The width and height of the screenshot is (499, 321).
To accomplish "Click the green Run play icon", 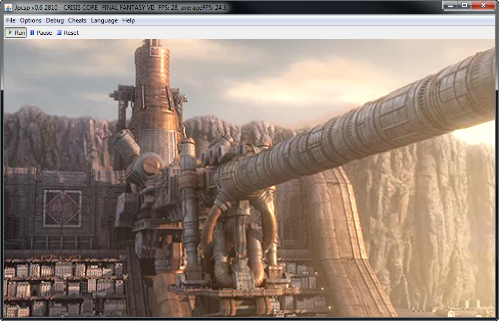I will (10, 33).
